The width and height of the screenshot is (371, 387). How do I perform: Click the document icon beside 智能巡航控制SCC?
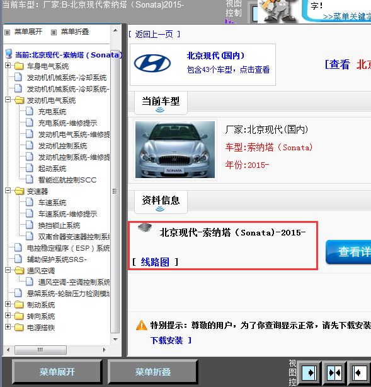pos(30,179)
